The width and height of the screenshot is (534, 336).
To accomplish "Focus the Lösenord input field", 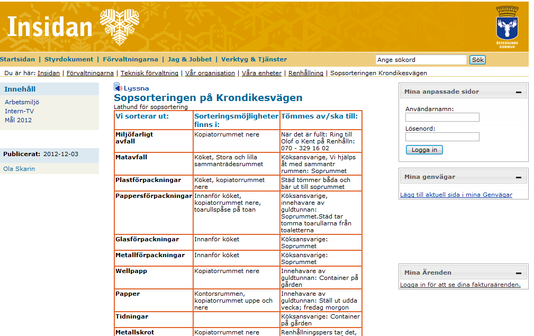I will click(442, 137).
